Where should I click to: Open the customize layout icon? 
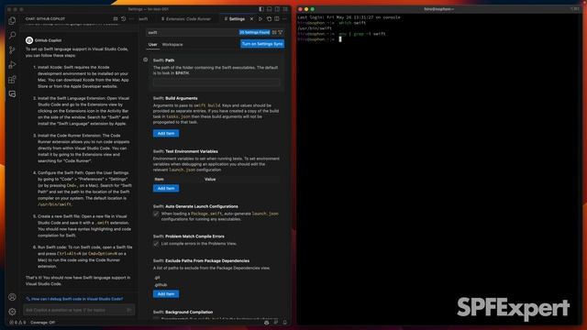(x=285, y=9)
